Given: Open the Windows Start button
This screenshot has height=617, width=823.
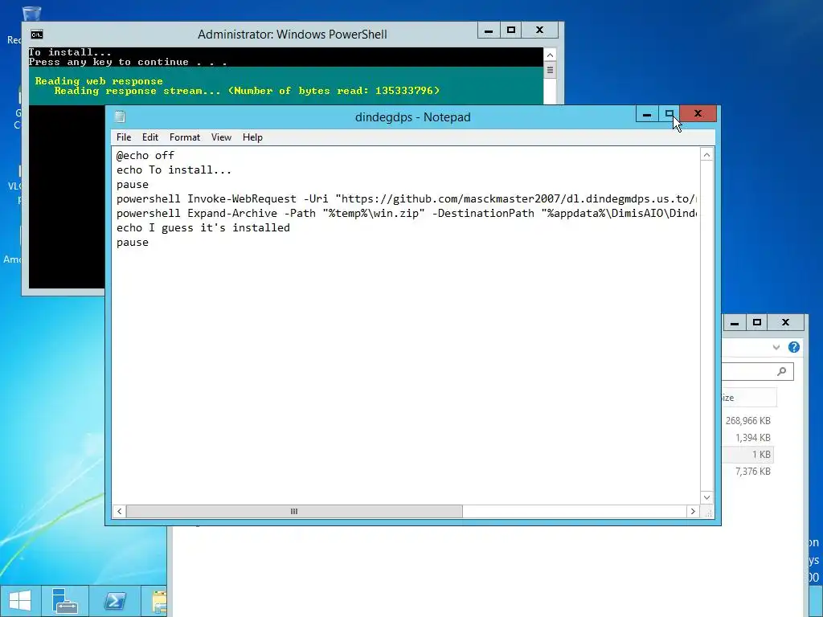Looking at the screenshot, I should tap(20, 601).
